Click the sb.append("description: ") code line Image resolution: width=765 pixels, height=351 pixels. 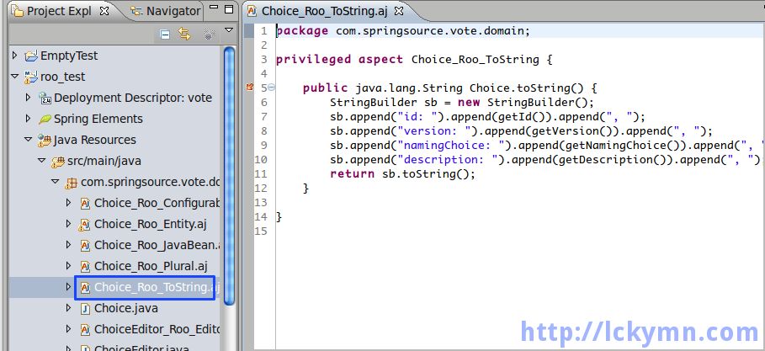coord(545,160)
